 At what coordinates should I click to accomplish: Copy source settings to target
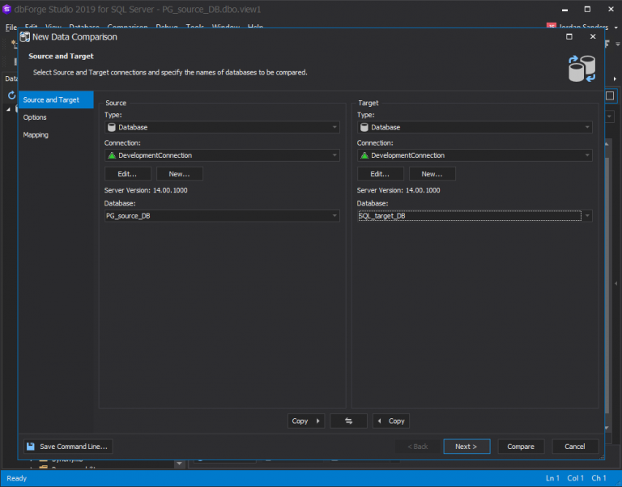(x=306, y=421)
